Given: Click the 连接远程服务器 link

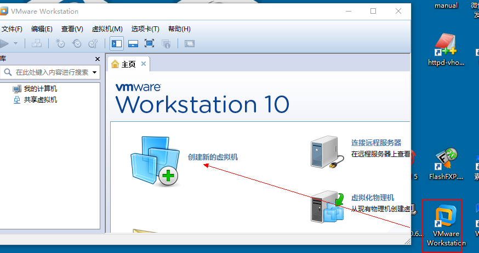Looking at the screenshot, I should tap(376, 143).
